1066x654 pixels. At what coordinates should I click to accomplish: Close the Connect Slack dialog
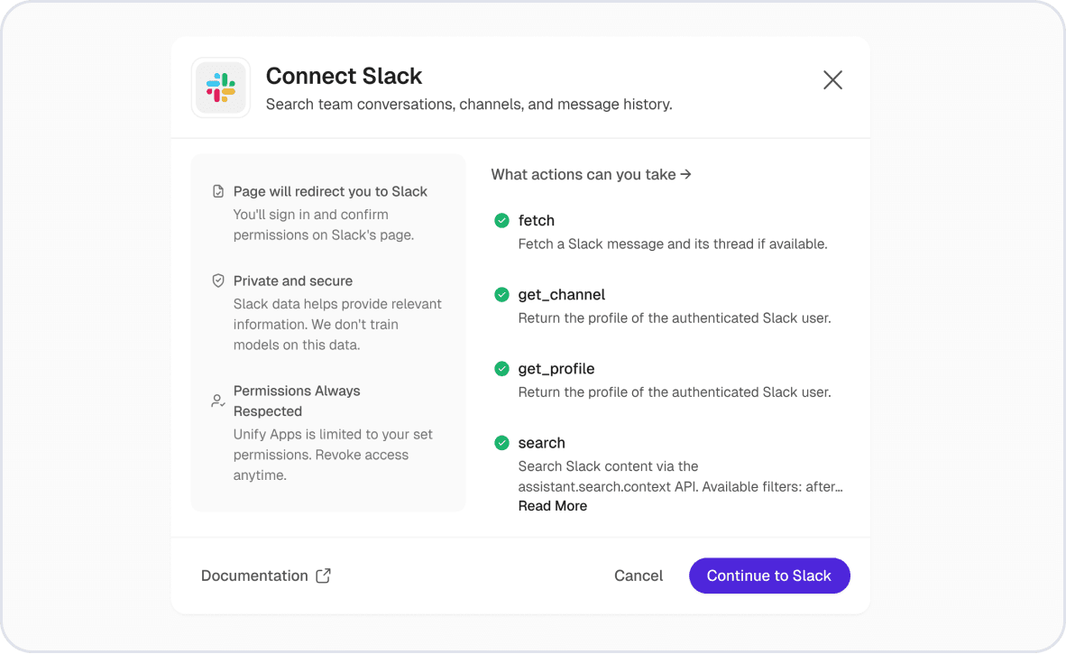pos(832,80)
